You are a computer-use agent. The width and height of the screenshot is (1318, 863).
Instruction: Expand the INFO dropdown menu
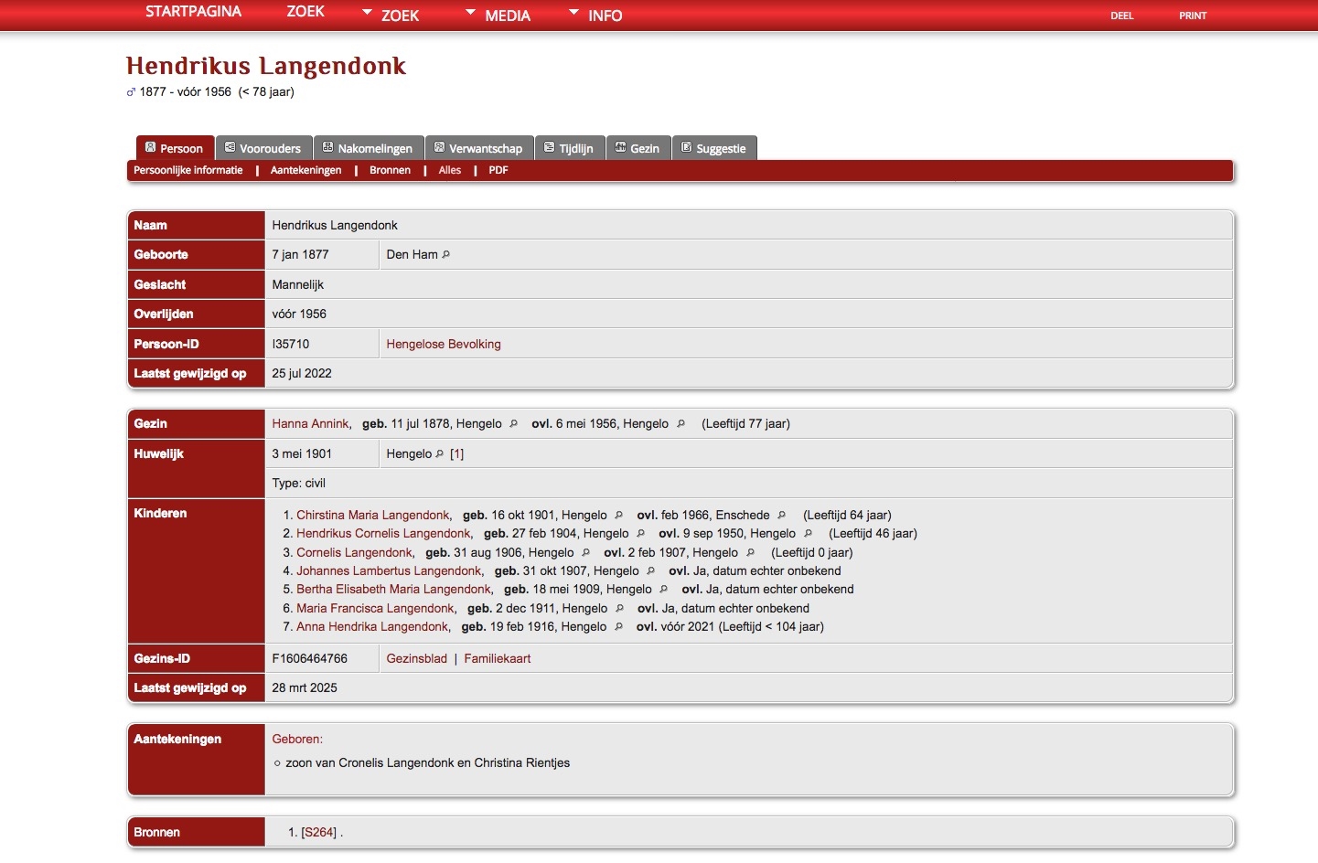tap(595, 15)
